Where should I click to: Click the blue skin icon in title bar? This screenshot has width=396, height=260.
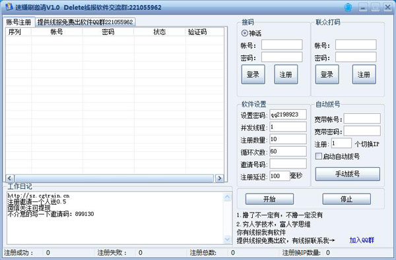point(348,7)
